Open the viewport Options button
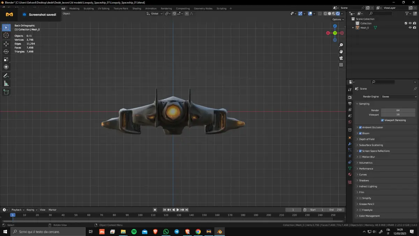419x236 pixels. tap(338, 20)
